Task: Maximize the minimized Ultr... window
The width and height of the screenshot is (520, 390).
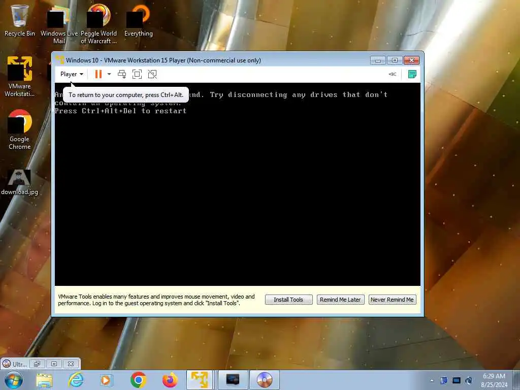Action: (x=54, y=364)
